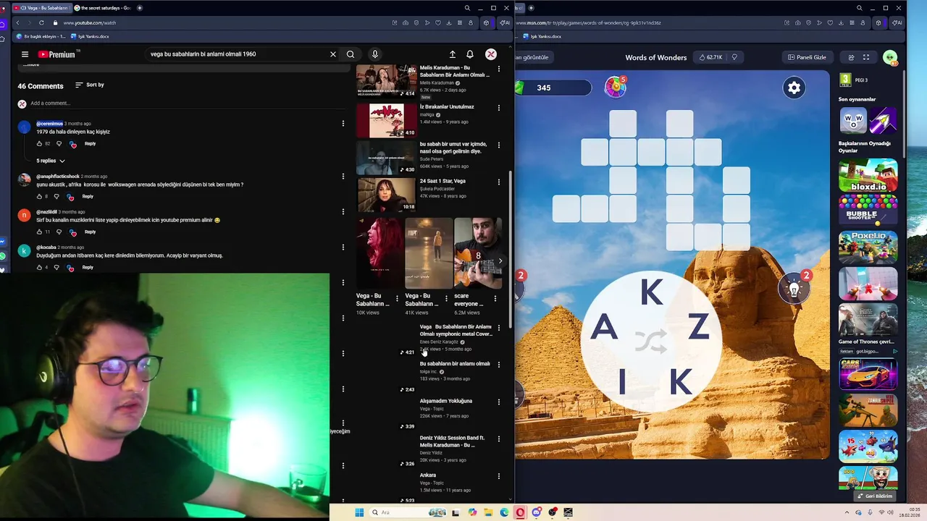Screen dimensions: 927x521
Task: Open Bu sabahların bir anlamı olmalı by tolga inc.
Action: coord(455,364)
